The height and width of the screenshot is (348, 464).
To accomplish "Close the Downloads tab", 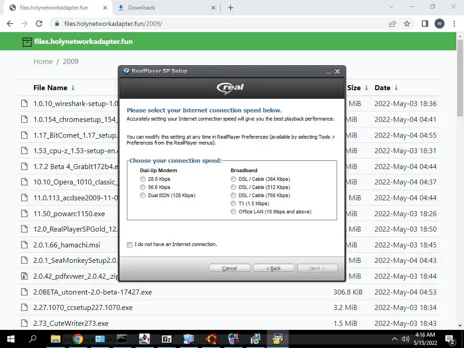I will (213, 8).
